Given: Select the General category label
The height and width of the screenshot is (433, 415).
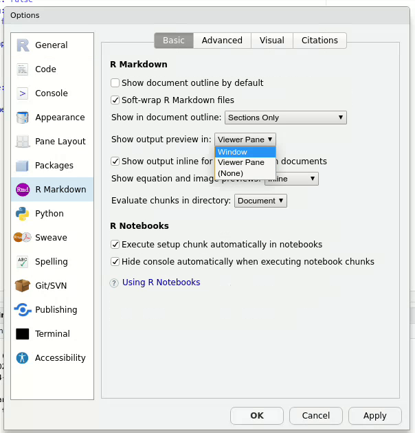Looking at the screenshot, I should pyautogui.click(x=52, y=45).
